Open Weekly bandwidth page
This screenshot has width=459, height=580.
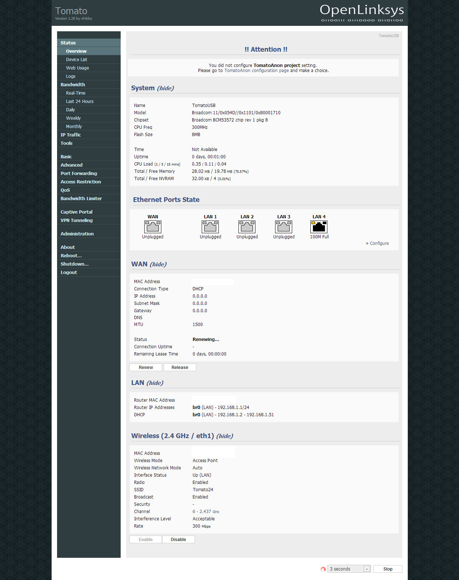89,118
